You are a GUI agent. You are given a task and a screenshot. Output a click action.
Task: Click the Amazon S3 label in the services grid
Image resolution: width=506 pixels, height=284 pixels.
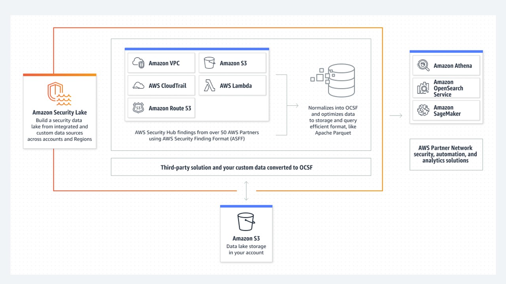click(233, 63)
